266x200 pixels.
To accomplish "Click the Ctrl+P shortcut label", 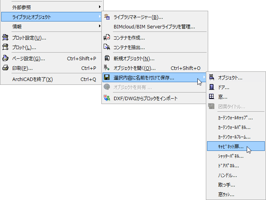I will [89, 68].
